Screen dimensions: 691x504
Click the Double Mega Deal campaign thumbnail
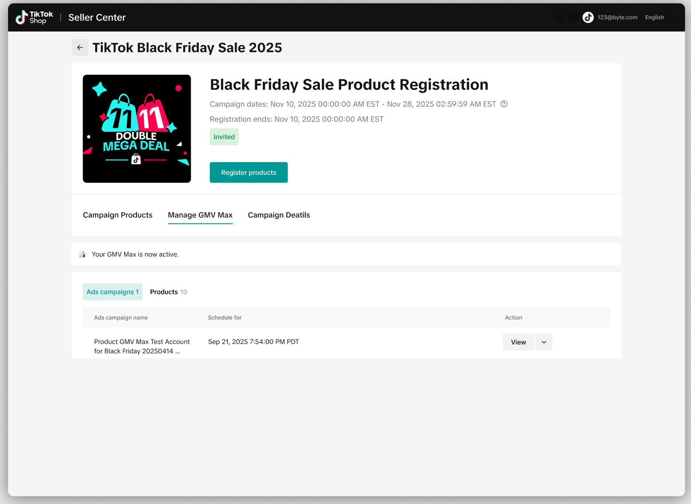(137, 129)
